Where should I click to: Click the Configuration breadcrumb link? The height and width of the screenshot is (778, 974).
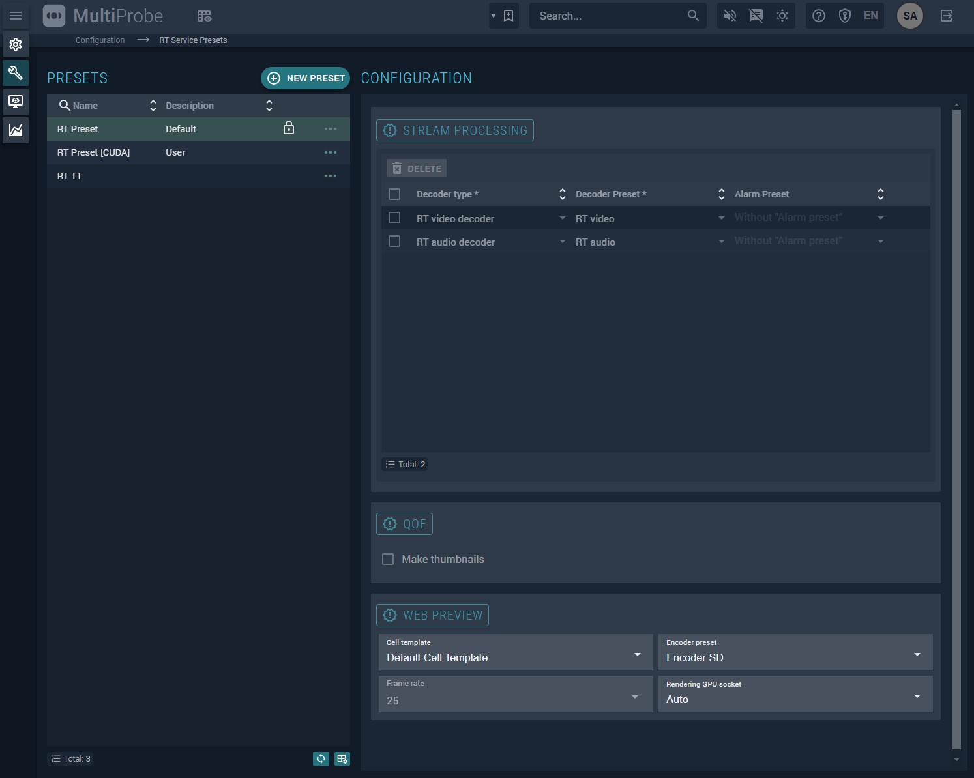(x=100, y=40)
